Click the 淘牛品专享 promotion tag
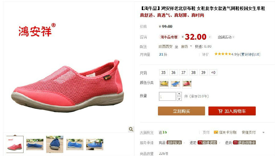 click(169, 37)
